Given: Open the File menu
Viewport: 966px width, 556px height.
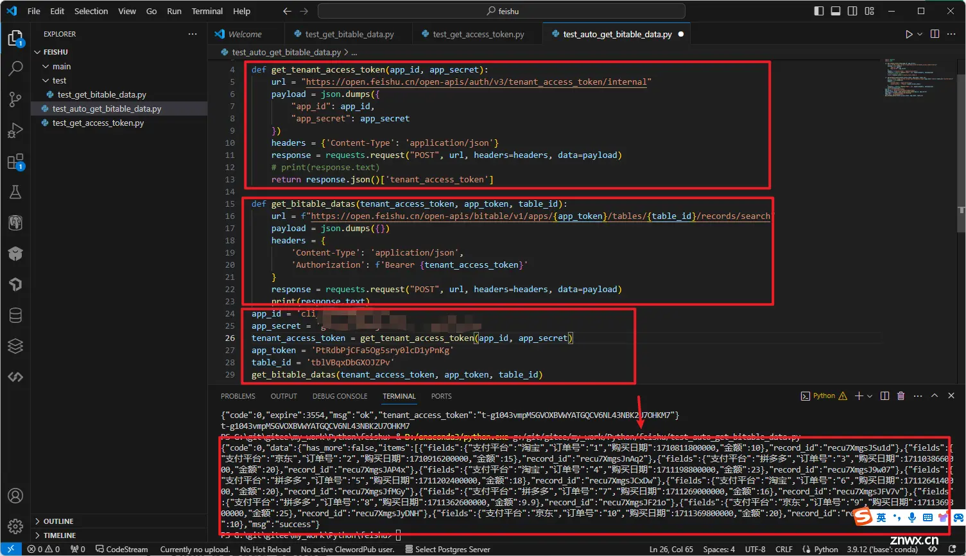Looking at the screenshot, I should point(34,11).
